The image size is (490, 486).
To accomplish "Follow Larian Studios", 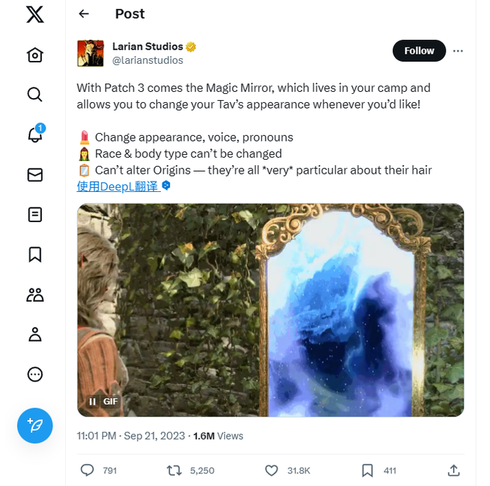I will pos(419,50).
